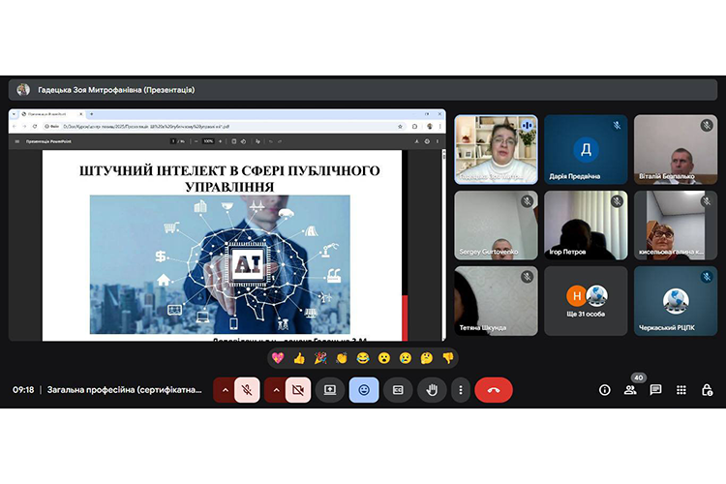
Task: Open more options three-dot menu
Action: pos(461,389)
